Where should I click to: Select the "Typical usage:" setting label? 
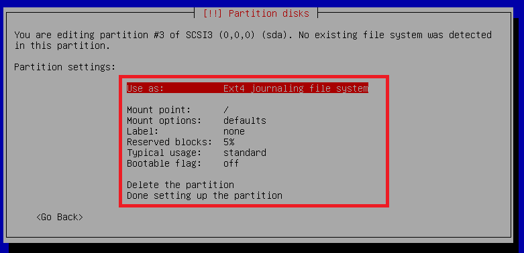point(164,153)
